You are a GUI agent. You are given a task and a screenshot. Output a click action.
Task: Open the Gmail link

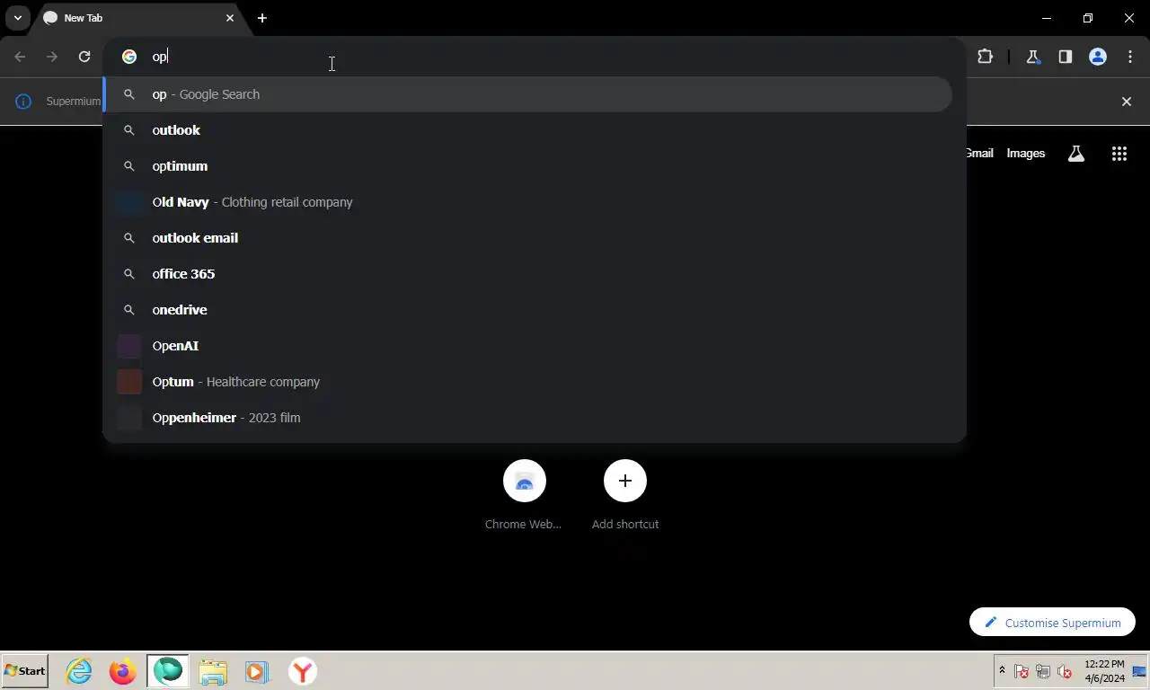(978, 154)
